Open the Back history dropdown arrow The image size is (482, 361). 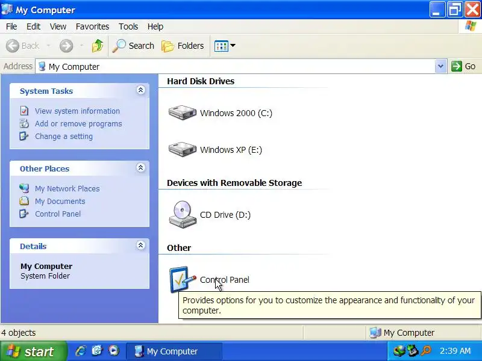pos(49,46)
